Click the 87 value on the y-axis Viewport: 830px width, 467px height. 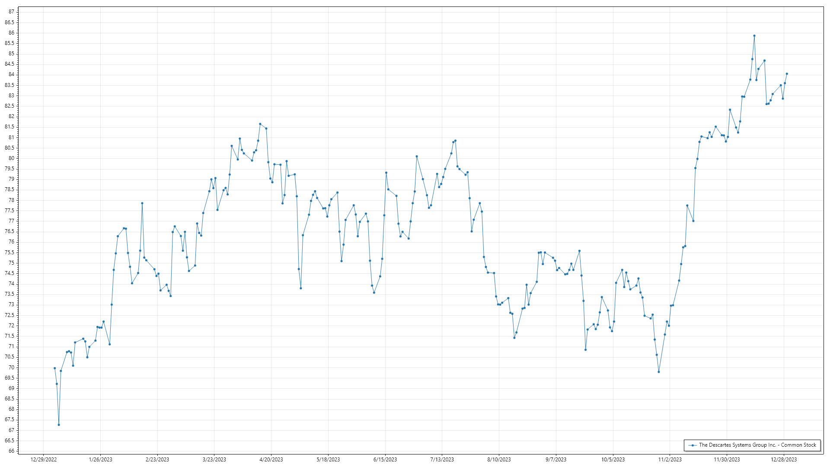click(x=11, y=12)
